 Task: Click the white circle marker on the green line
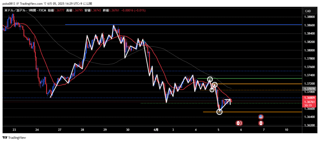pos(210,79)
